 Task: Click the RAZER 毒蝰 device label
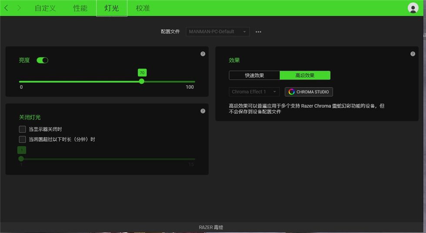click(211, 227)
